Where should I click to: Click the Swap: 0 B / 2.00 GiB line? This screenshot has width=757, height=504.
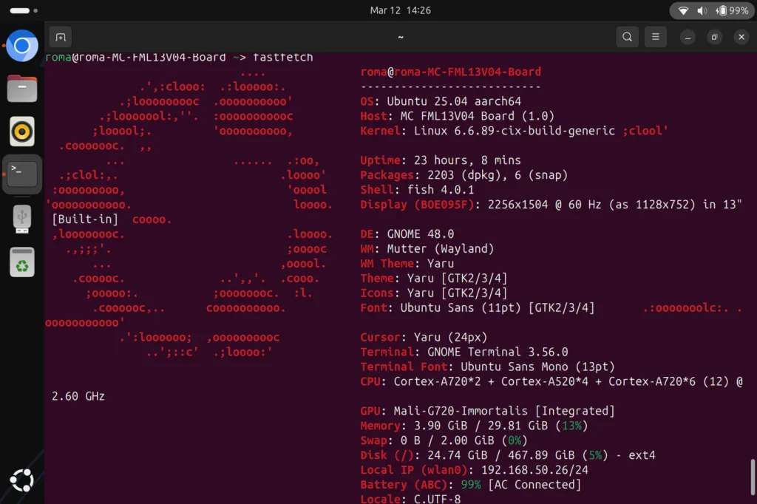444,440
